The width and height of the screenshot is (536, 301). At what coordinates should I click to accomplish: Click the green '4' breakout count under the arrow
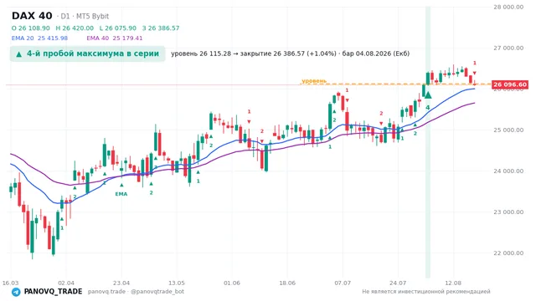428,108
